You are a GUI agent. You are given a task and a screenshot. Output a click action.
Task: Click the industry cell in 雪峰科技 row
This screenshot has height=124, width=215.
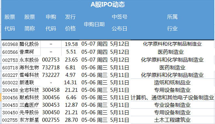point(172,75)
